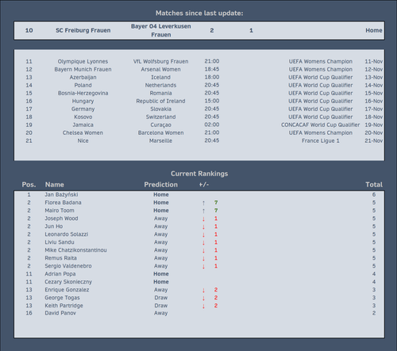Select Chelsea Women fixture entry
Screen dimensions: 397x351
coord(83,133)
